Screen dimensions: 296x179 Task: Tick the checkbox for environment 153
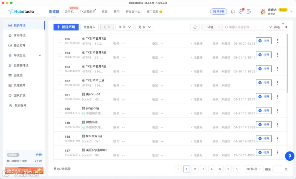pyautogui.click(x=60, y=69)
